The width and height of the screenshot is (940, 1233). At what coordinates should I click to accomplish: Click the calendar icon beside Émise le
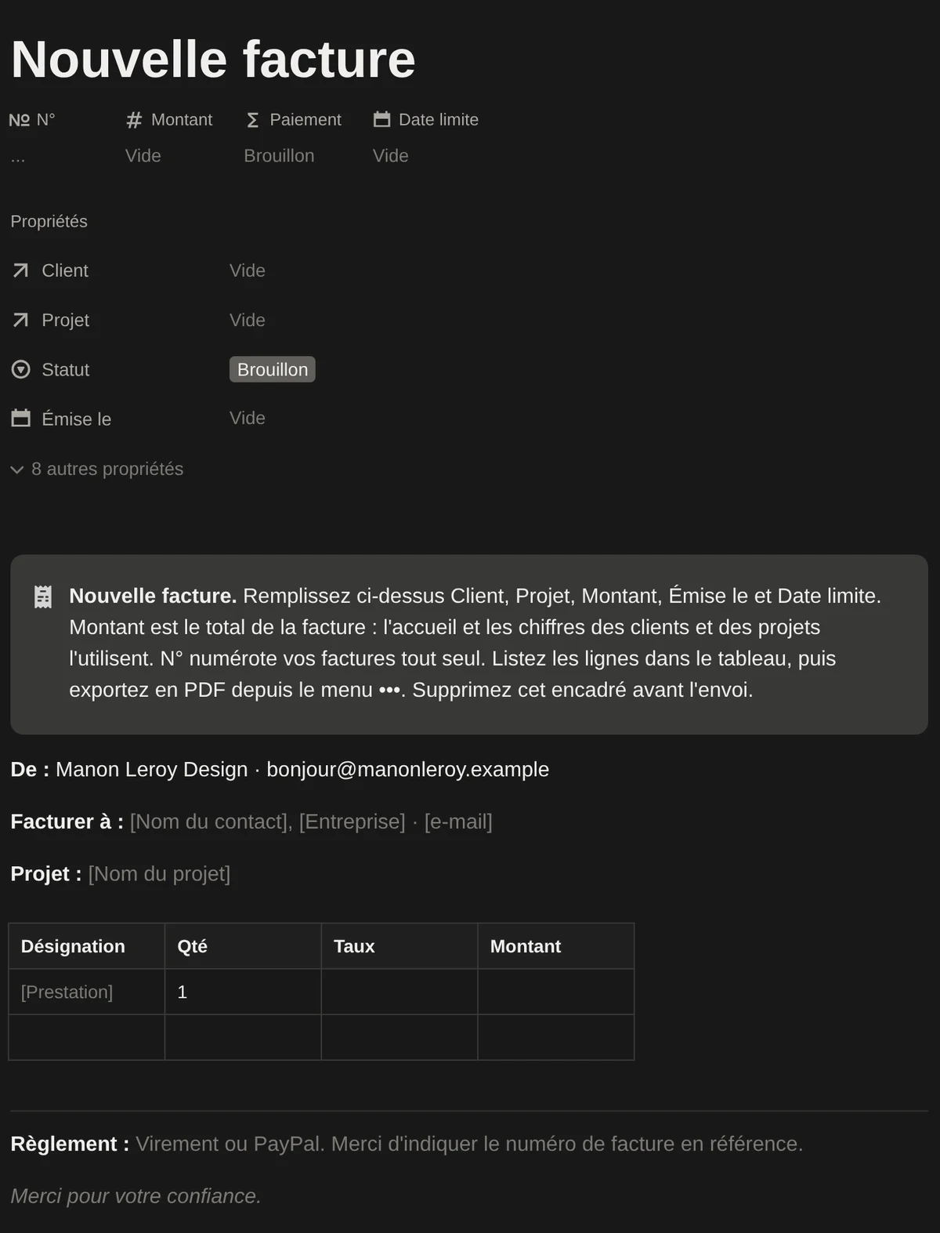(20, 419)
